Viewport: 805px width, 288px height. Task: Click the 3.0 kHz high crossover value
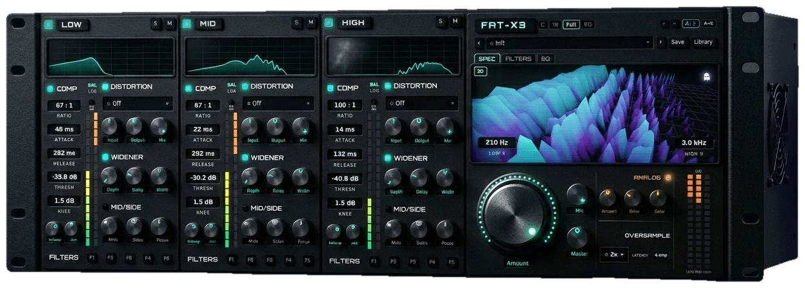[695, 143]
